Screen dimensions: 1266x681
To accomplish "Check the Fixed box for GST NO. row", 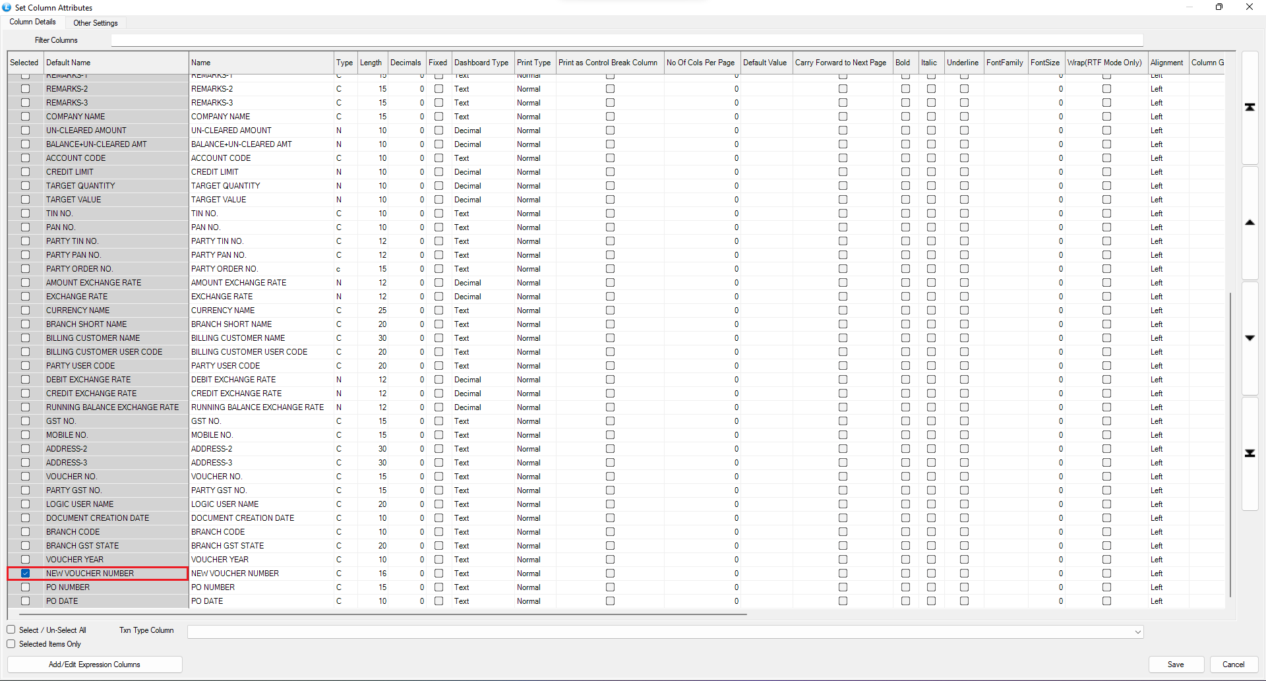I will point(438,421).
